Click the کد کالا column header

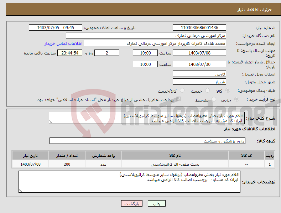click(x=246, y=156)
